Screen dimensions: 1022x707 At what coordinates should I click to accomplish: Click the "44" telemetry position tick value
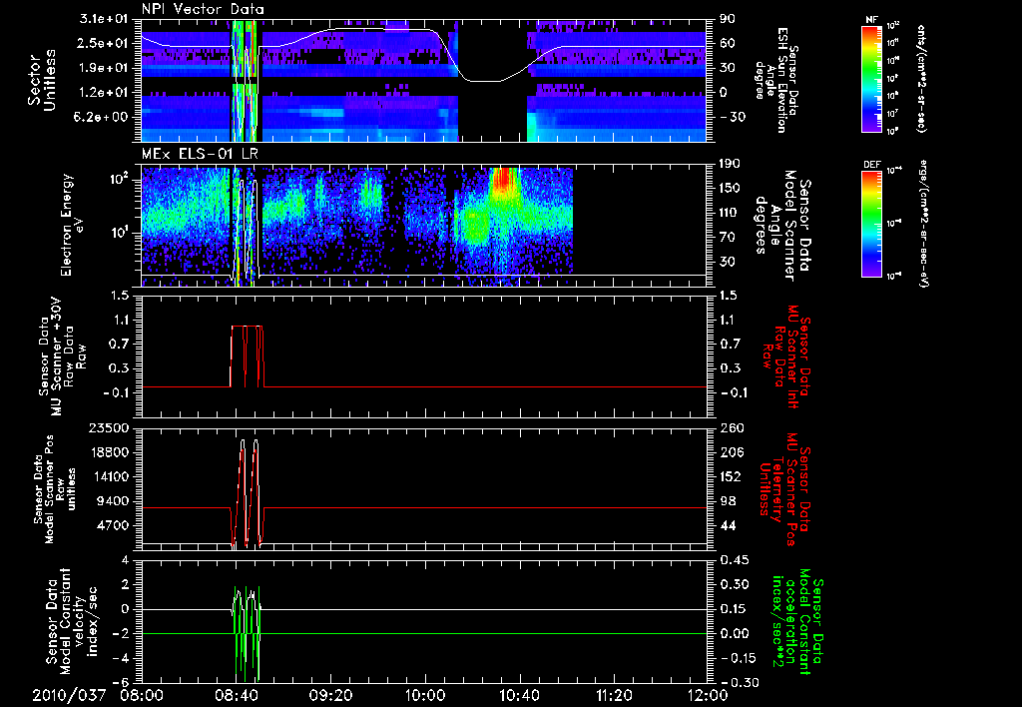[728, 525]
